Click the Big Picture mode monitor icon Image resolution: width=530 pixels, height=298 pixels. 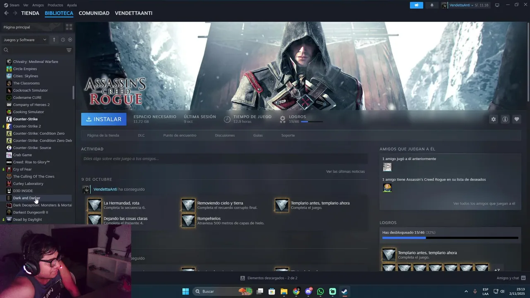(x=497, y=5)
